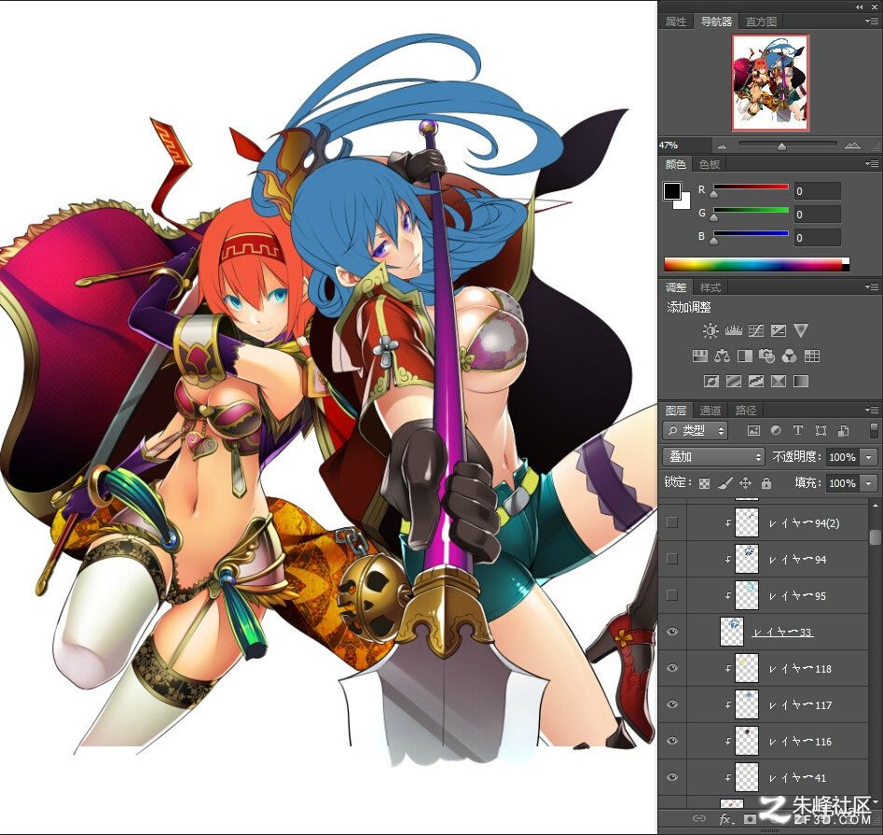This screenshot has width=883, height=835.
Task: Hide layer レイヤー116 via its eye icon
Action: pos(672,741)
